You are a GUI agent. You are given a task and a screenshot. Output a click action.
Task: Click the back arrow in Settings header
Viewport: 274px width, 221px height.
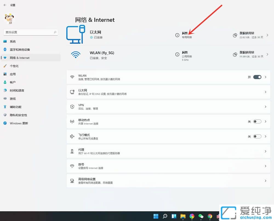pos(5,5)
